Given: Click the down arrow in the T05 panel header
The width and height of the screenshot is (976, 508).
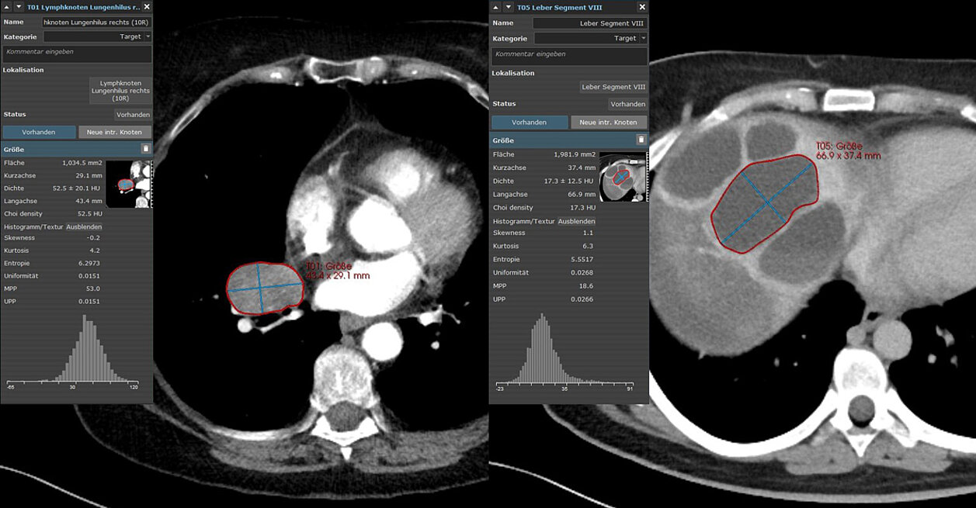Looking at the screenshot, I should (509, 7).
